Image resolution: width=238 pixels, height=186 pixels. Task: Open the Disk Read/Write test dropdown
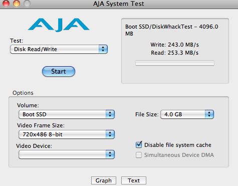click(x=59, y=49)
